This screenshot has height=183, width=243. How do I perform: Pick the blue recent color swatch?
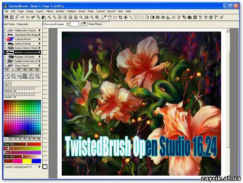click(36, 161)
